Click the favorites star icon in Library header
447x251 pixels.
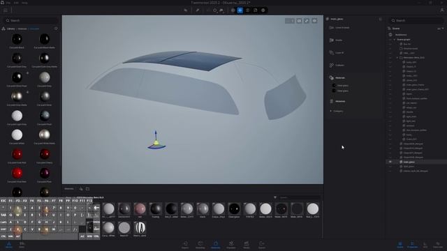pos(56,29)
